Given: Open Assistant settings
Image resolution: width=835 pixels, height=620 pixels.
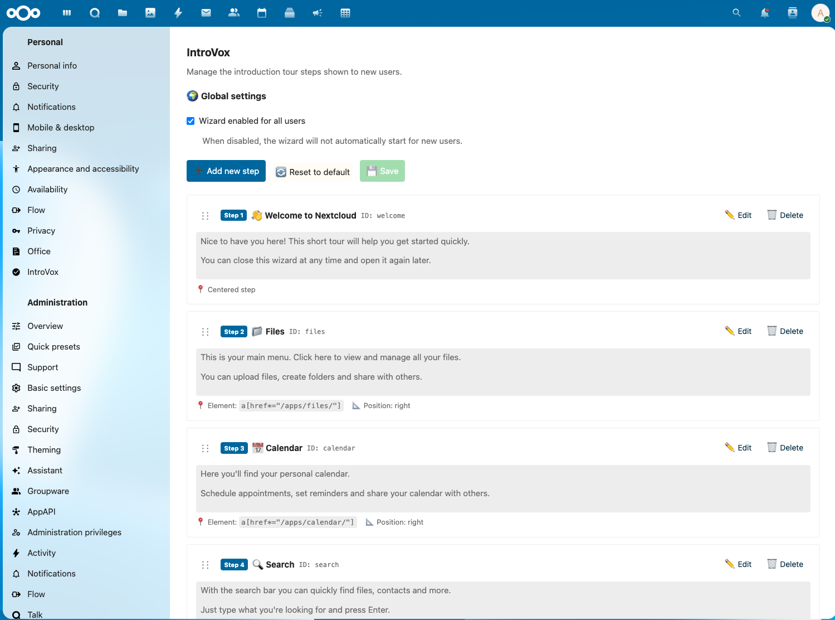Looking at the screenshot, I should tap(86, 471).
